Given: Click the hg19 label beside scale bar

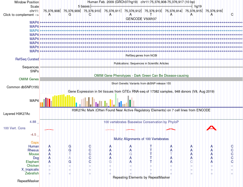Looking at the screenshot, I should 198,6.
